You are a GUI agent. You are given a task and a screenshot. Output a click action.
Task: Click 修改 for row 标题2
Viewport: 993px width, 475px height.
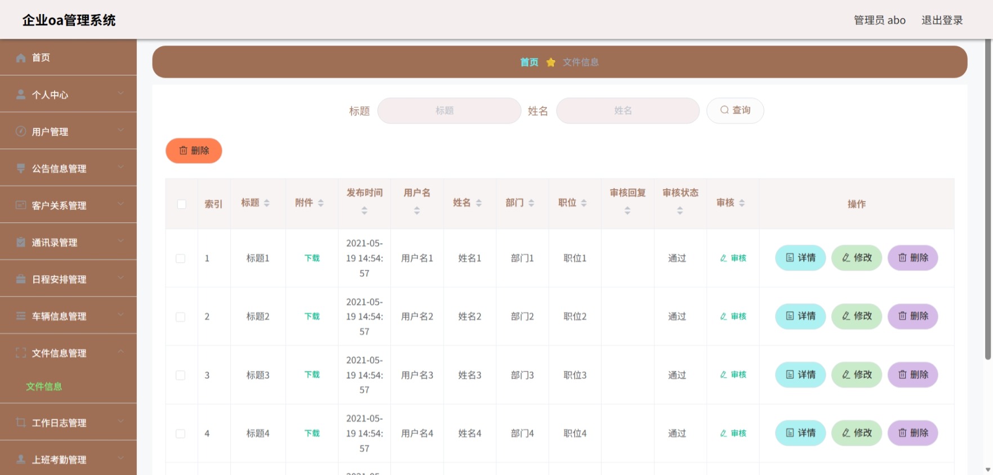click(x=857, y=316)
